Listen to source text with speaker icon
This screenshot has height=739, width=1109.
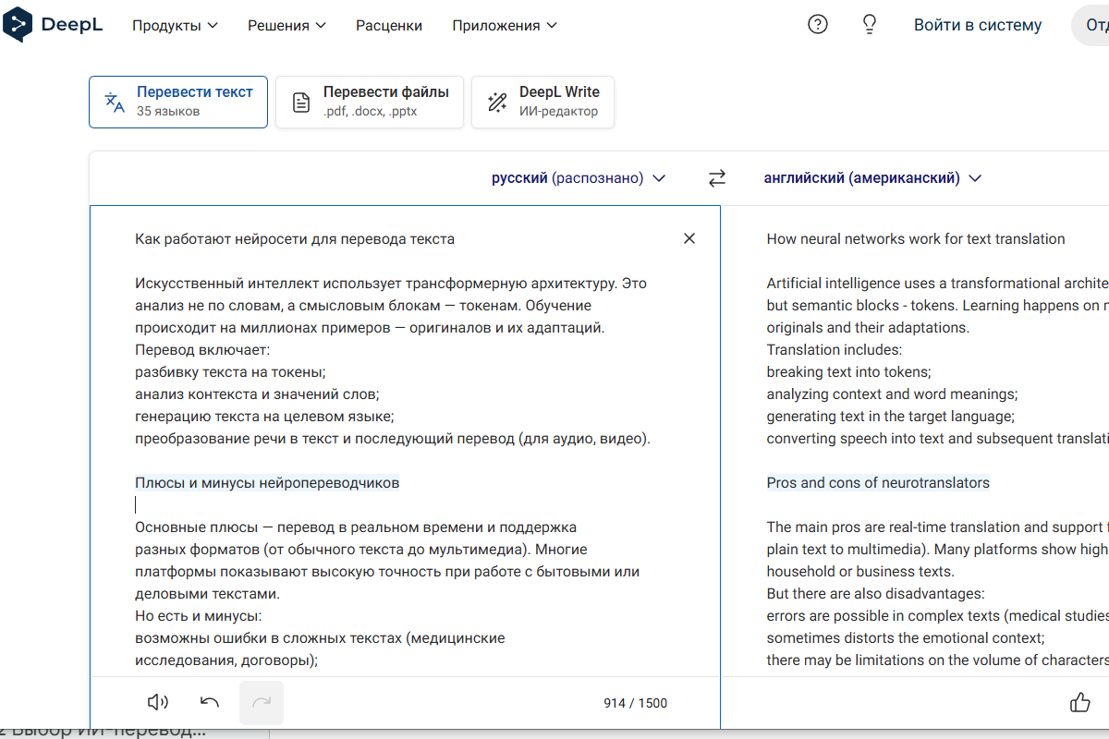[158, 703]
